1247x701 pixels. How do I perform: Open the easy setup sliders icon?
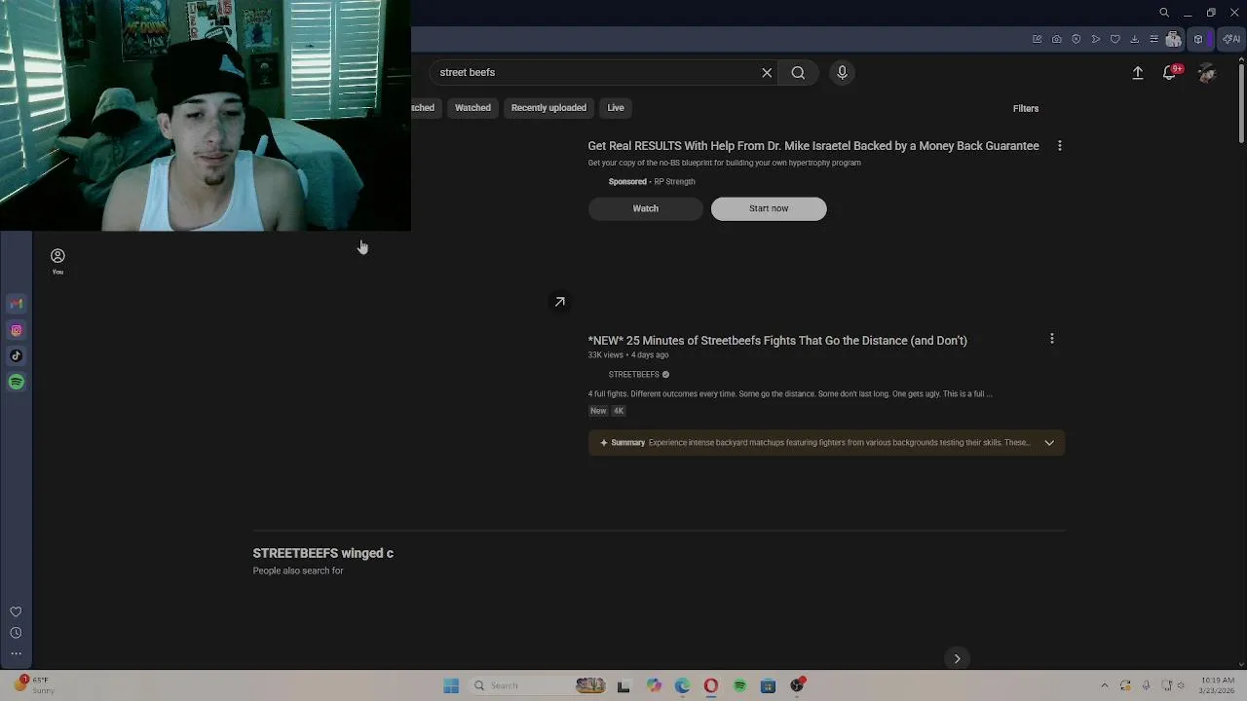(1154, 39)
